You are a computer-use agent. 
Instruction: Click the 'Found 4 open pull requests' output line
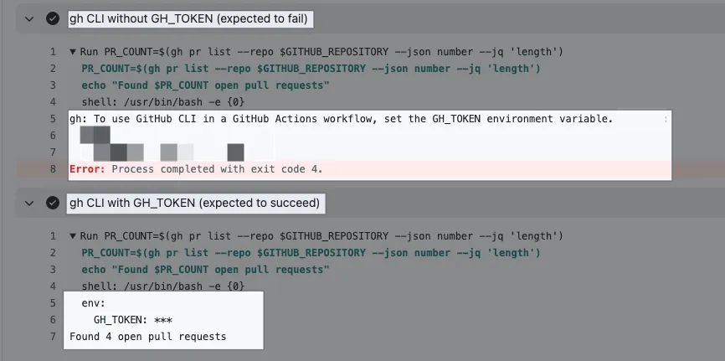[148, 337]
